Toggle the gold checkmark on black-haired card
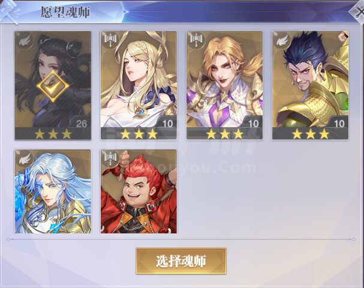Screen dimensions: 364x288 tap(53, 86)
